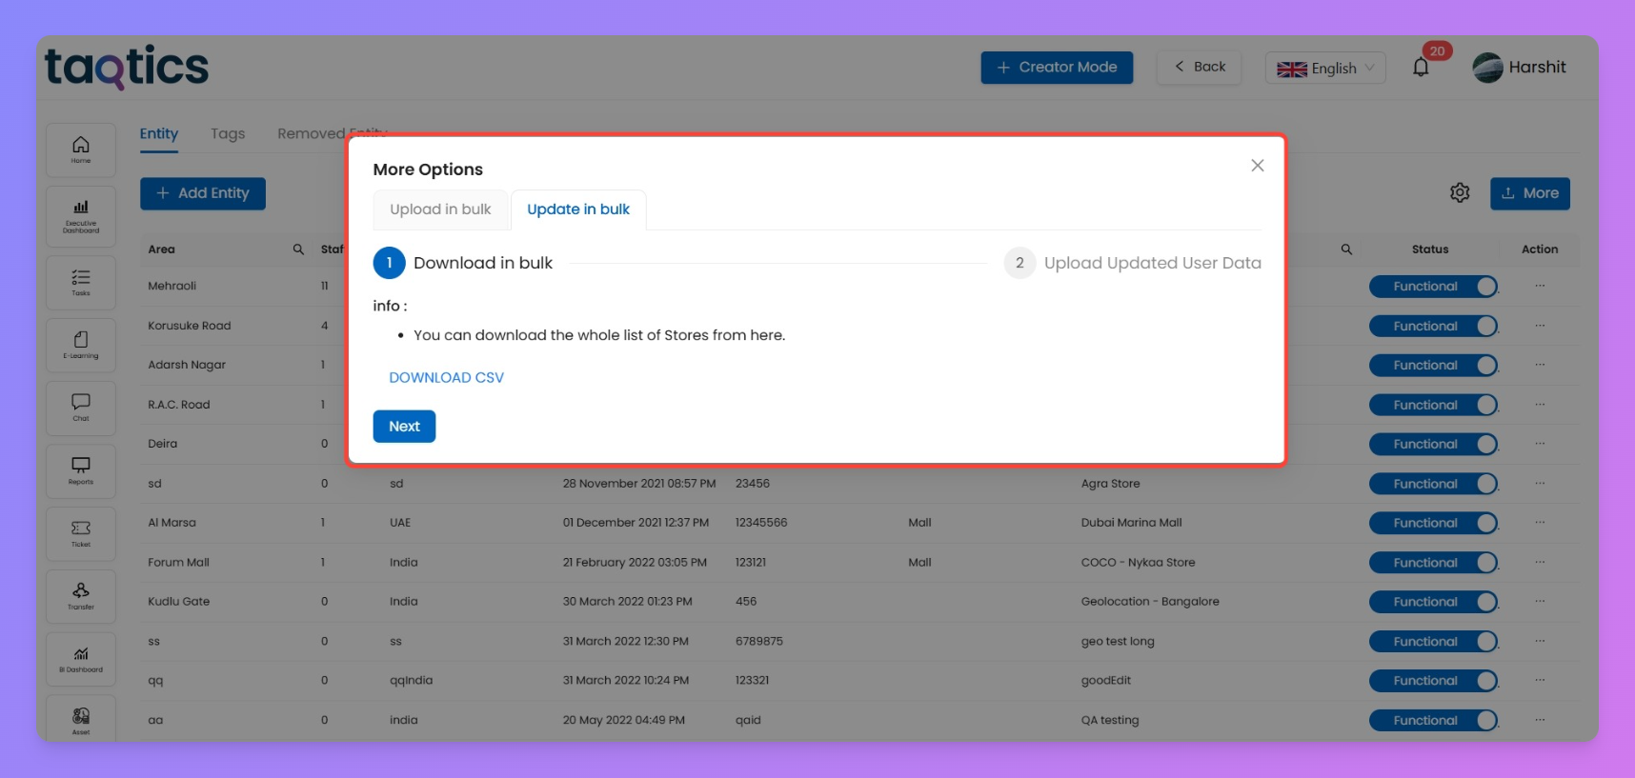Open the Home sidebar icon
The width and height of the screenshot is (1635, 778).
click(81, 149)
